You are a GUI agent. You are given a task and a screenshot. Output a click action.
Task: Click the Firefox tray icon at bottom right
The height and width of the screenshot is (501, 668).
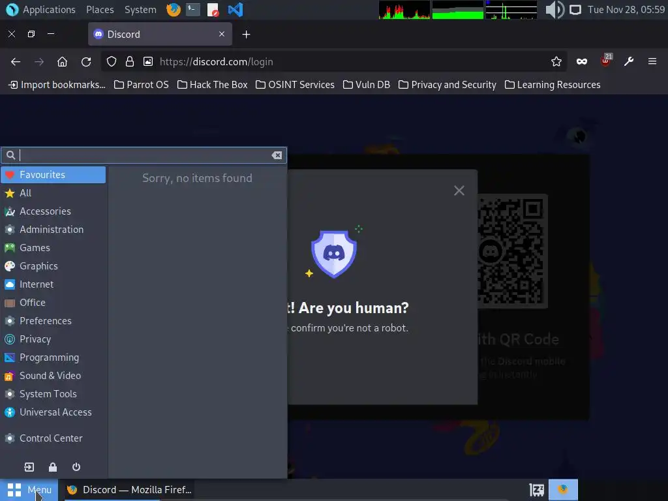(x=563, y=489)
